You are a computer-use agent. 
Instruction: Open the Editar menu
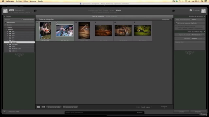[x=26, y=1]
